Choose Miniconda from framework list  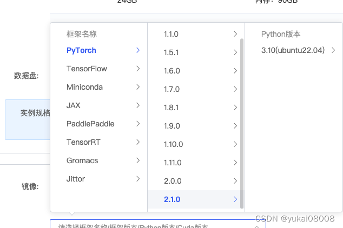coord(98,87)
